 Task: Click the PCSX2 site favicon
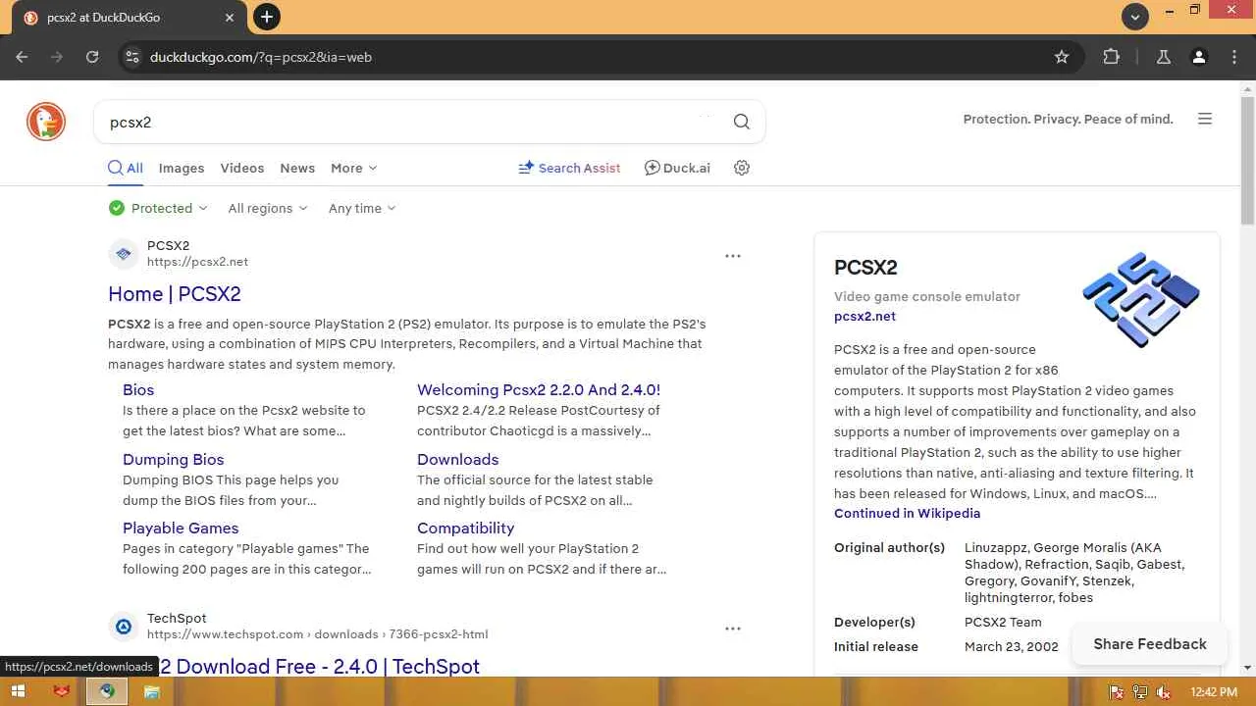124,254
